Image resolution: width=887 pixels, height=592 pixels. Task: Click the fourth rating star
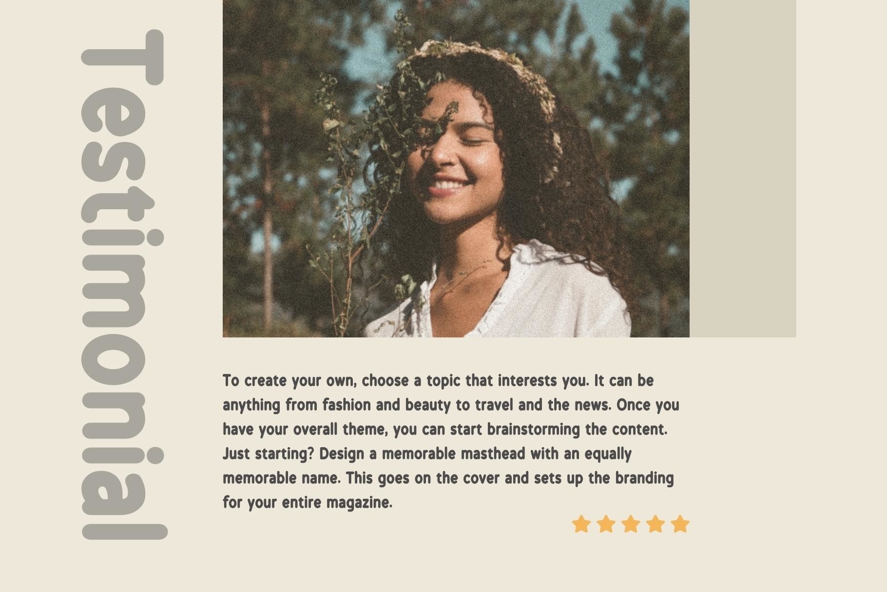[656, 524]
